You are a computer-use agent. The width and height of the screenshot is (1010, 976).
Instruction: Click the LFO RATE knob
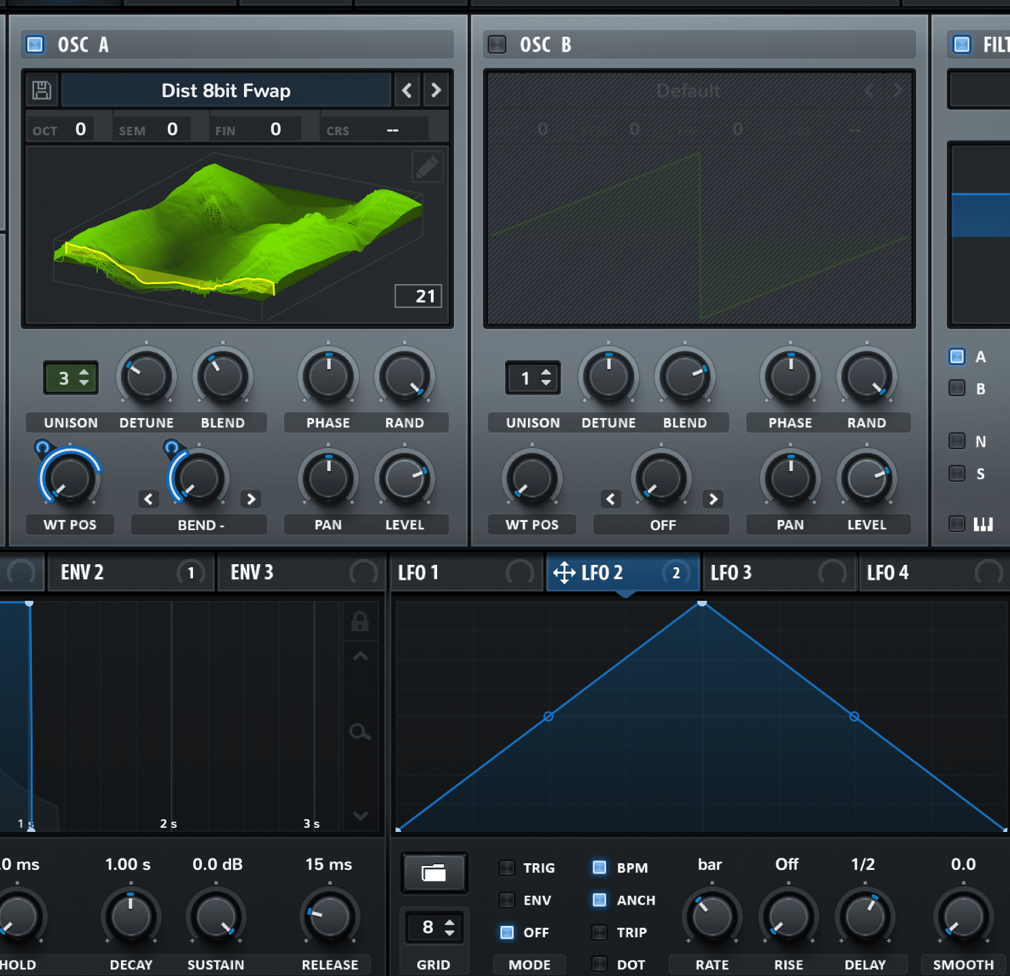point(712,918)
